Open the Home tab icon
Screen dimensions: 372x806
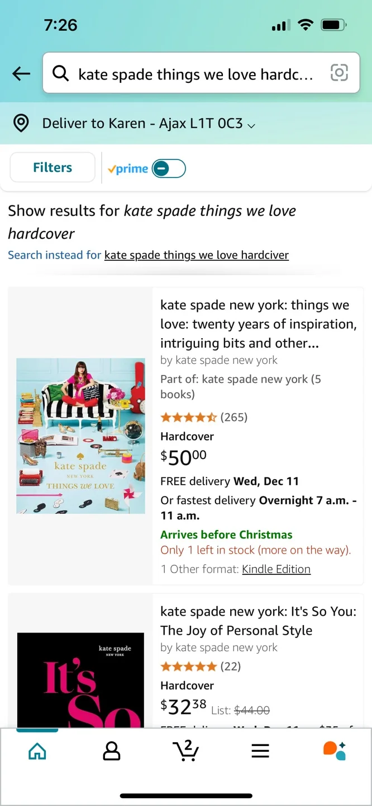(37, 751)
